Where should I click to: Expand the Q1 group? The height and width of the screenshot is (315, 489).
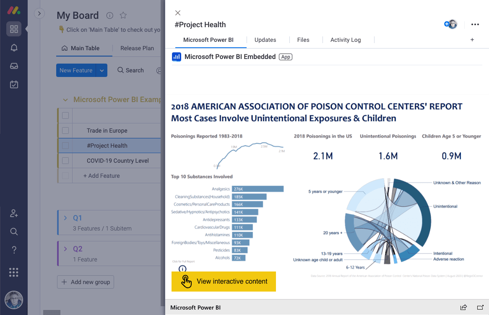(x=65, y=218)
